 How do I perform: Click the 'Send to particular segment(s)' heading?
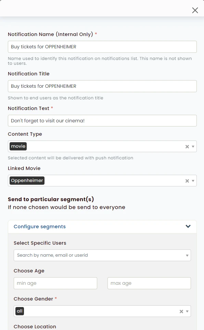(x=51, y=199)
